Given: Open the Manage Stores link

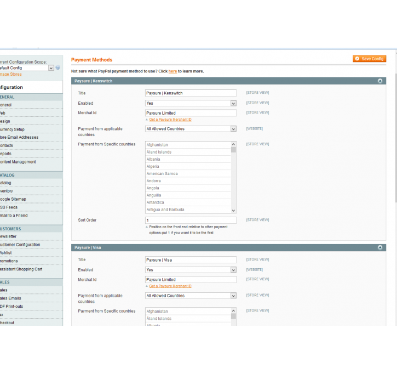Looking at the screenshot, I should [x=11, y=74].
